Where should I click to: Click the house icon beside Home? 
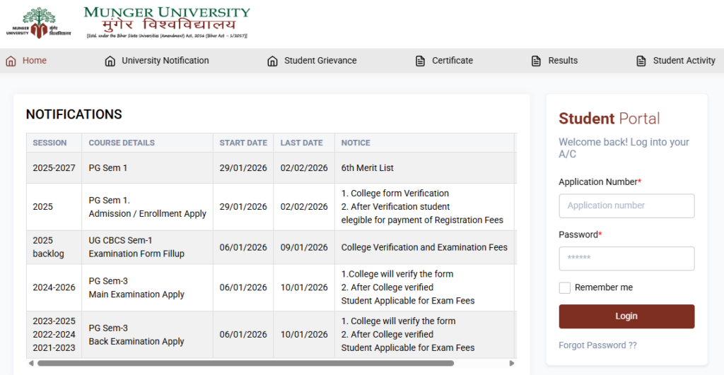tap(11, 61)
